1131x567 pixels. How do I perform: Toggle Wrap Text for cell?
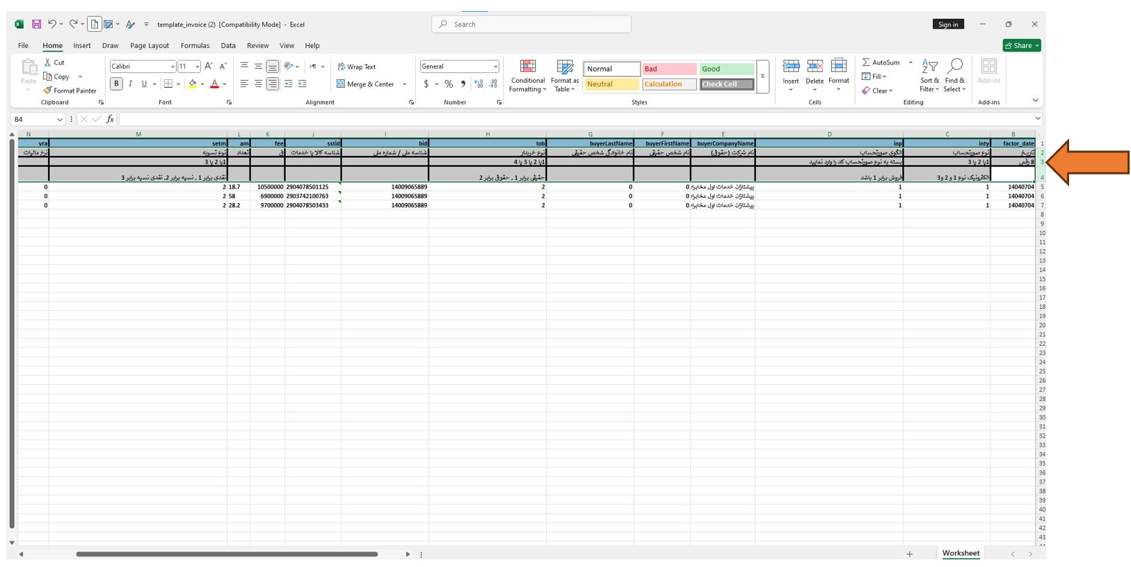coord(356,67)
